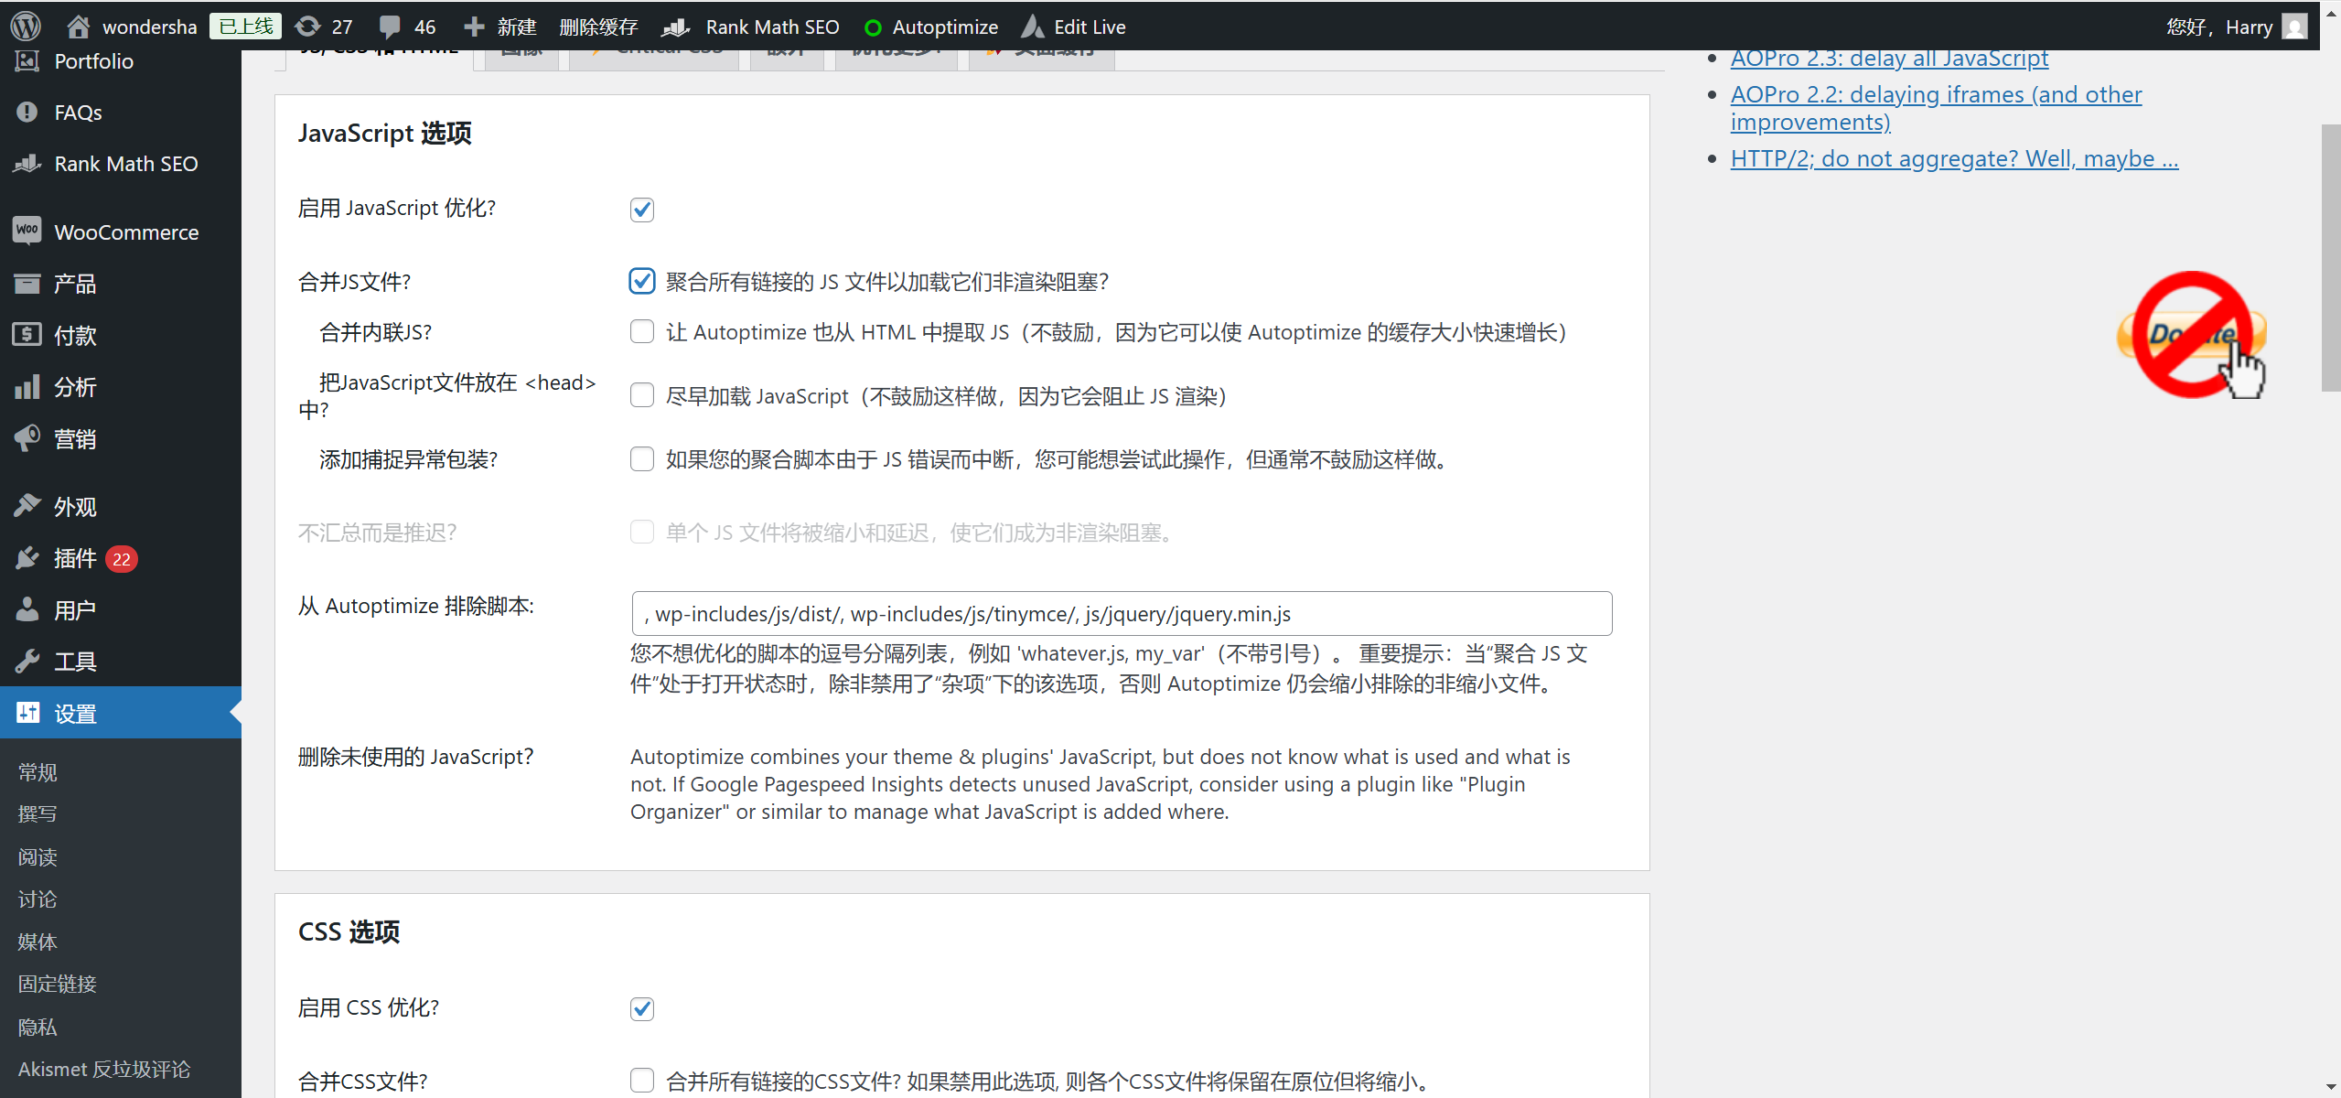Click the home icon beside wondersha
This screenshot has width=2341, height=1098.
(78, 25)
